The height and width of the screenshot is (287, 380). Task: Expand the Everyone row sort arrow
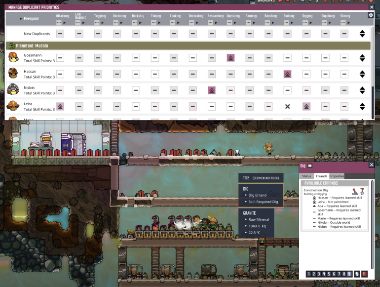21,19
